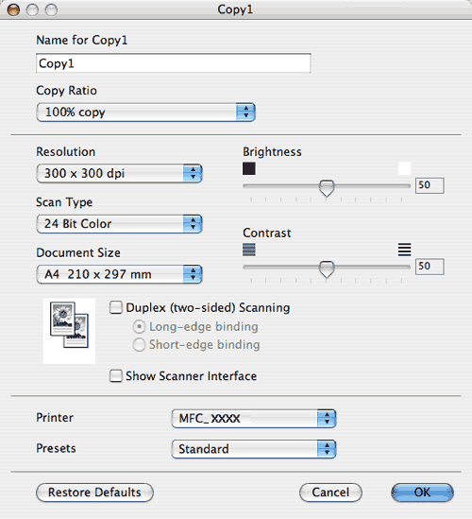Open the Document Size A4 dropdown
Viewport: 472px width, 519px height.
[x=119, y=274]
